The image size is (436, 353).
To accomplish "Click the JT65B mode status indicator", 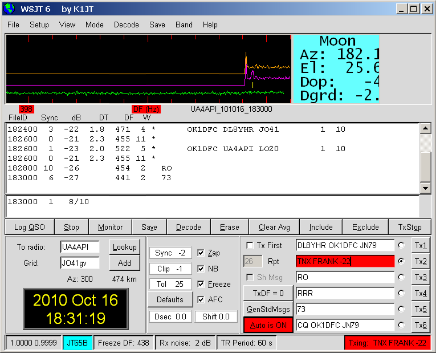I will [x=78, y=343].
